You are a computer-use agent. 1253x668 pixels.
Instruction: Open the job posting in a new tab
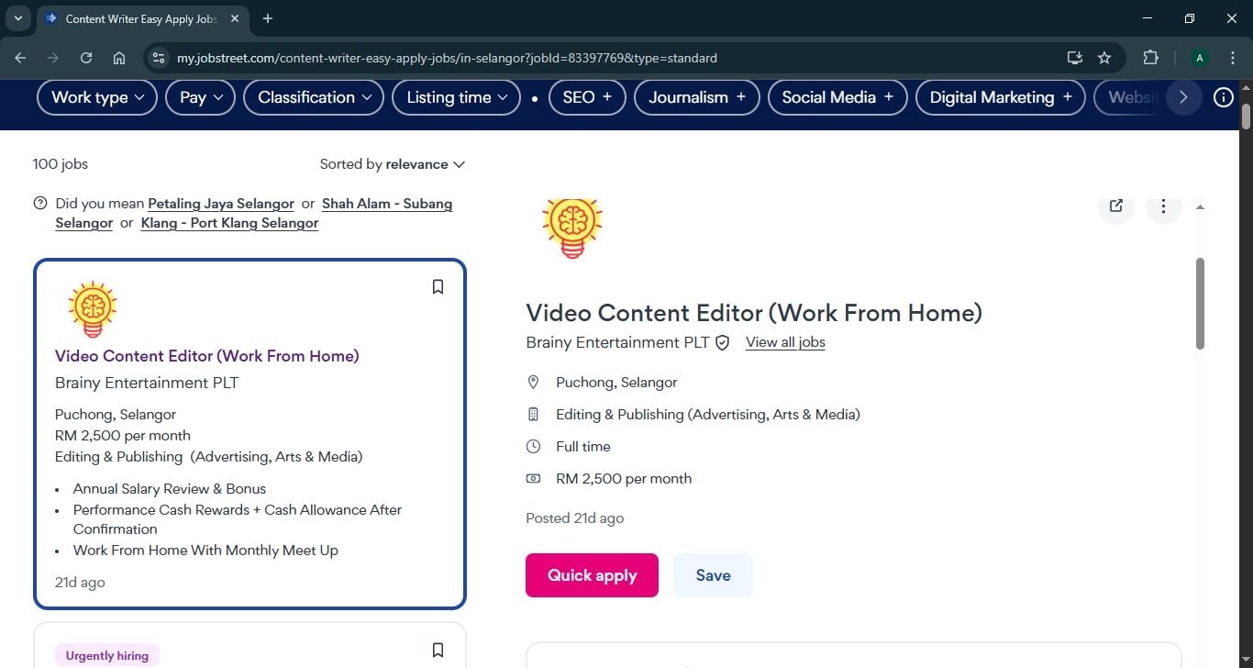[1114, 206]
